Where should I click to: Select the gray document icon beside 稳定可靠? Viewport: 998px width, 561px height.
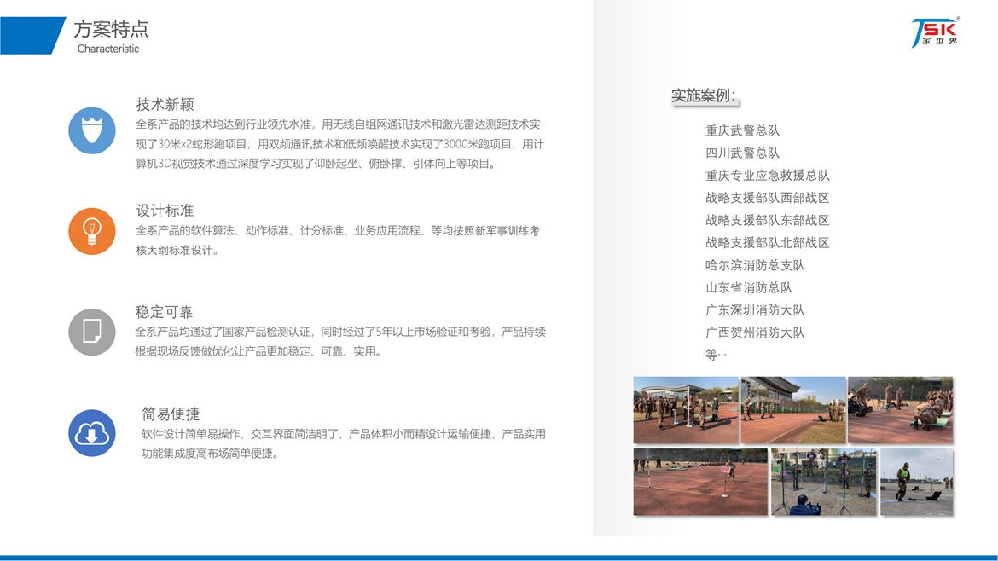[92, 332]
